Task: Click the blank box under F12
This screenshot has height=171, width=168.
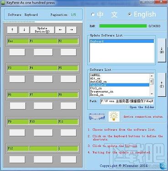Action: [x=17, y=160]
